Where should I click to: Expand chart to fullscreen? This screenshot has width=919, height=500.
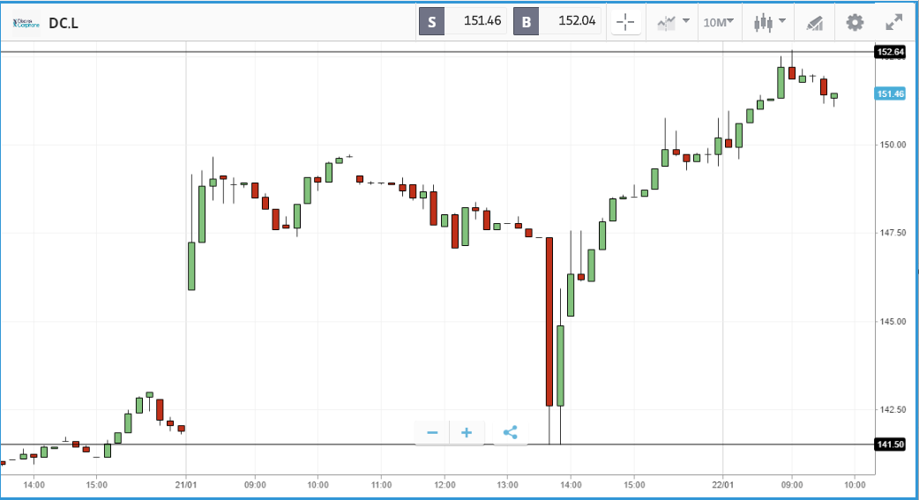(x=893, y=23)
